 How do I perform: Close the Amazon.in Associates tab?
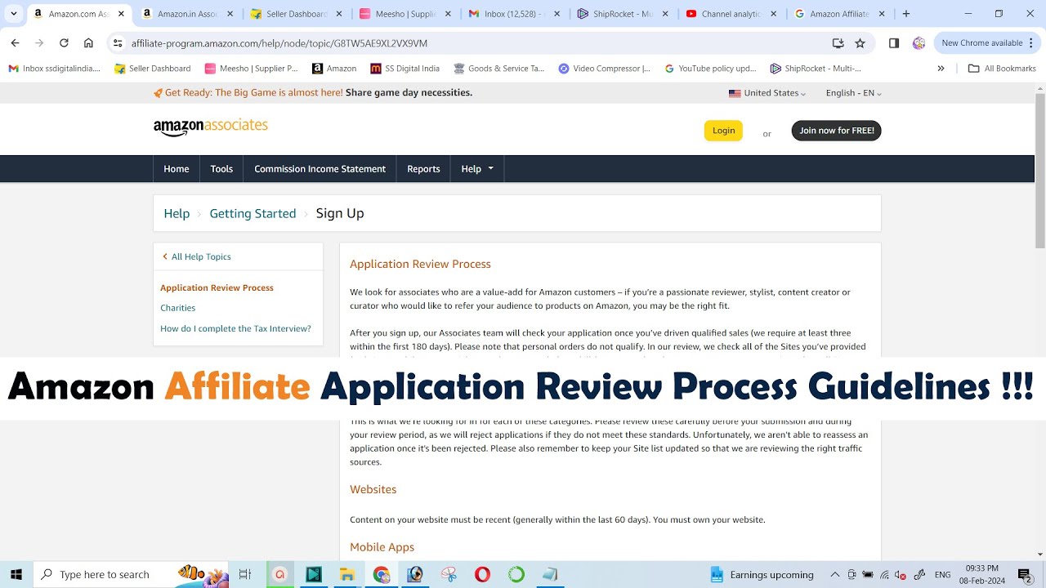click(x=230, y=14)
